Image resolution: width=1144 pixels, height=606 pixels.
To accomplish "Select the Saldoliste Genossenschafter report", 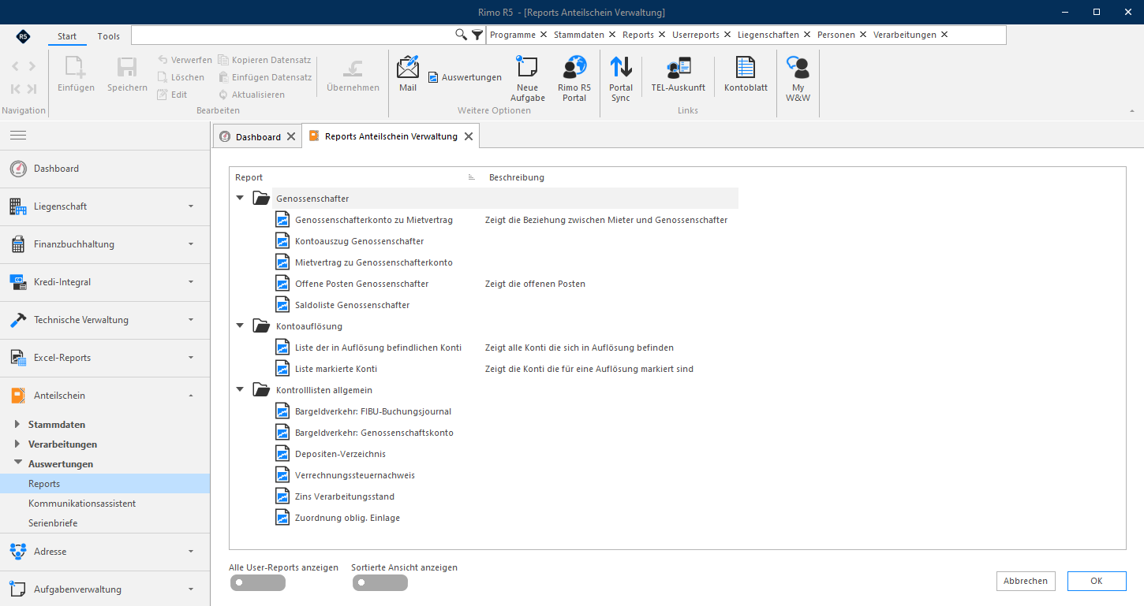I will point(352,305).
